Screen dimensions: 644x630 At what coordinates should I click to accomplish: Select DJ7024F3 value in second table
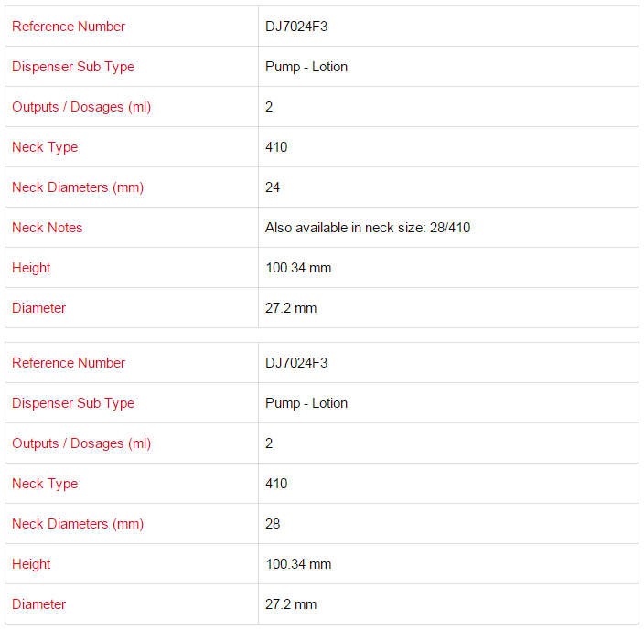pyautogui.click(x=296, y=363)
